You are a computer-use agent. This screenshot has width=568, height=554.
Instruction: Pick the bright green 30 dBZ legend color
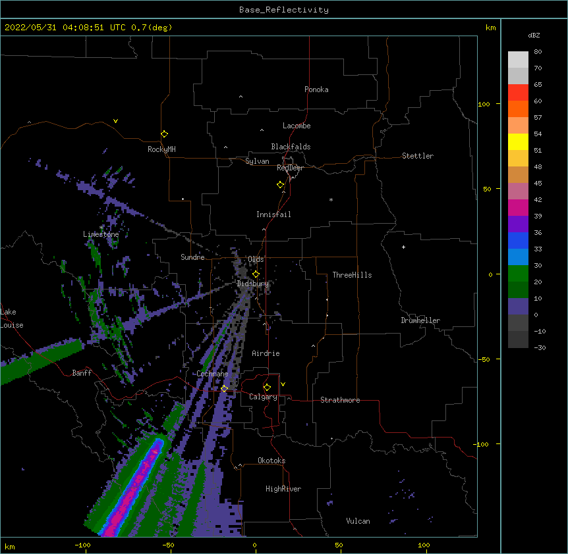(518, 274)
